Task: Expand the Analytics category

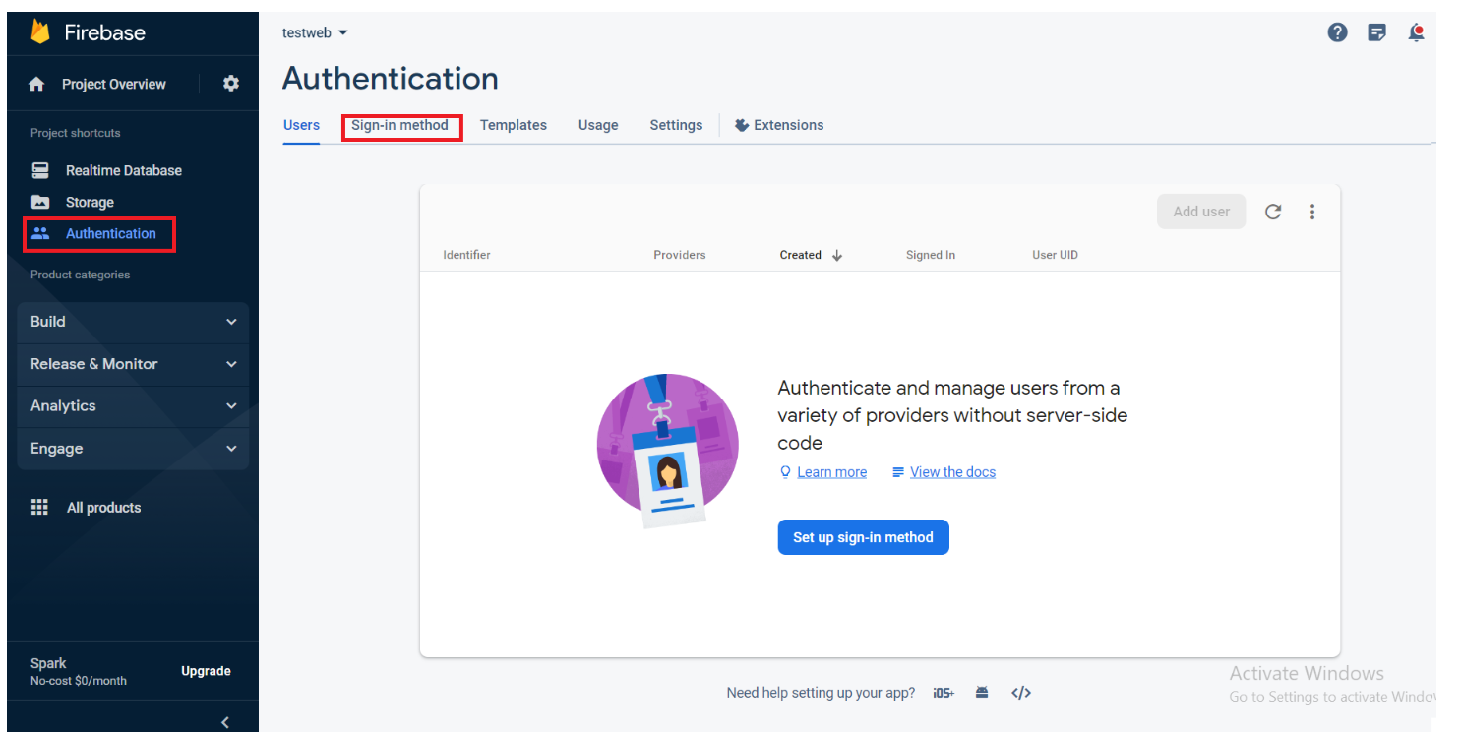Action: tap(133, 405)
